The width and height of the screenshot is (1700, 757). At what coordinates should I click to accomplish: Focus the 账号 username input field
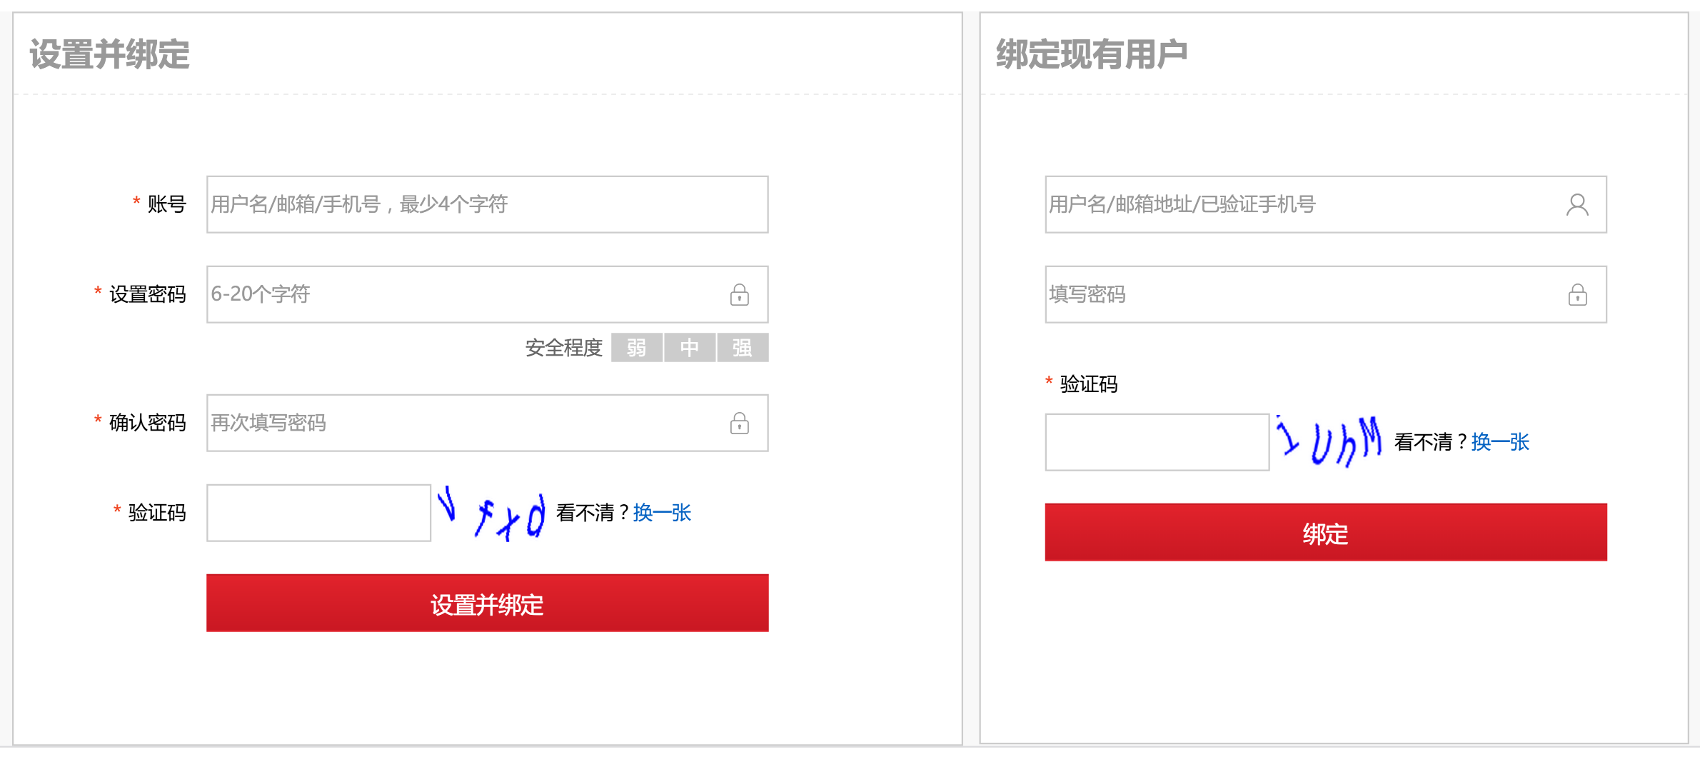click(x=488, y=204)
